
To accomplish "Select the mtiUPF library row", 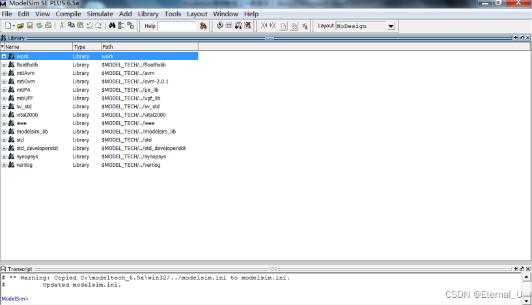I will pyautogui.click(x=100, y=98).
